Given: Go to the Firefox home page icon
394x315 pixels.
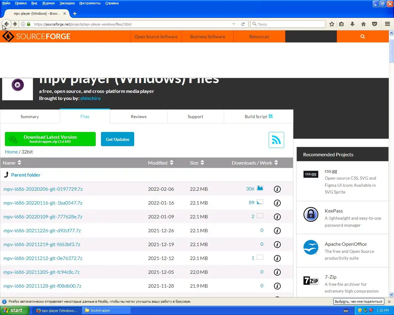Looking at the screenshot, I should (x=364, y=24).
